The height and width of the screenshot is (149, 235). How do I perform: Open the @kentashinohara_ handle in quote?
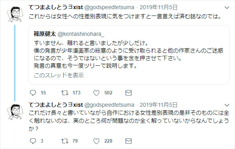[x=81, y=34]
